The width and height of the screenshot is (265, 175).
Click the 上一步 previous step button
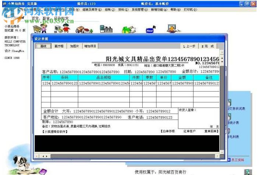coord(189,46)
